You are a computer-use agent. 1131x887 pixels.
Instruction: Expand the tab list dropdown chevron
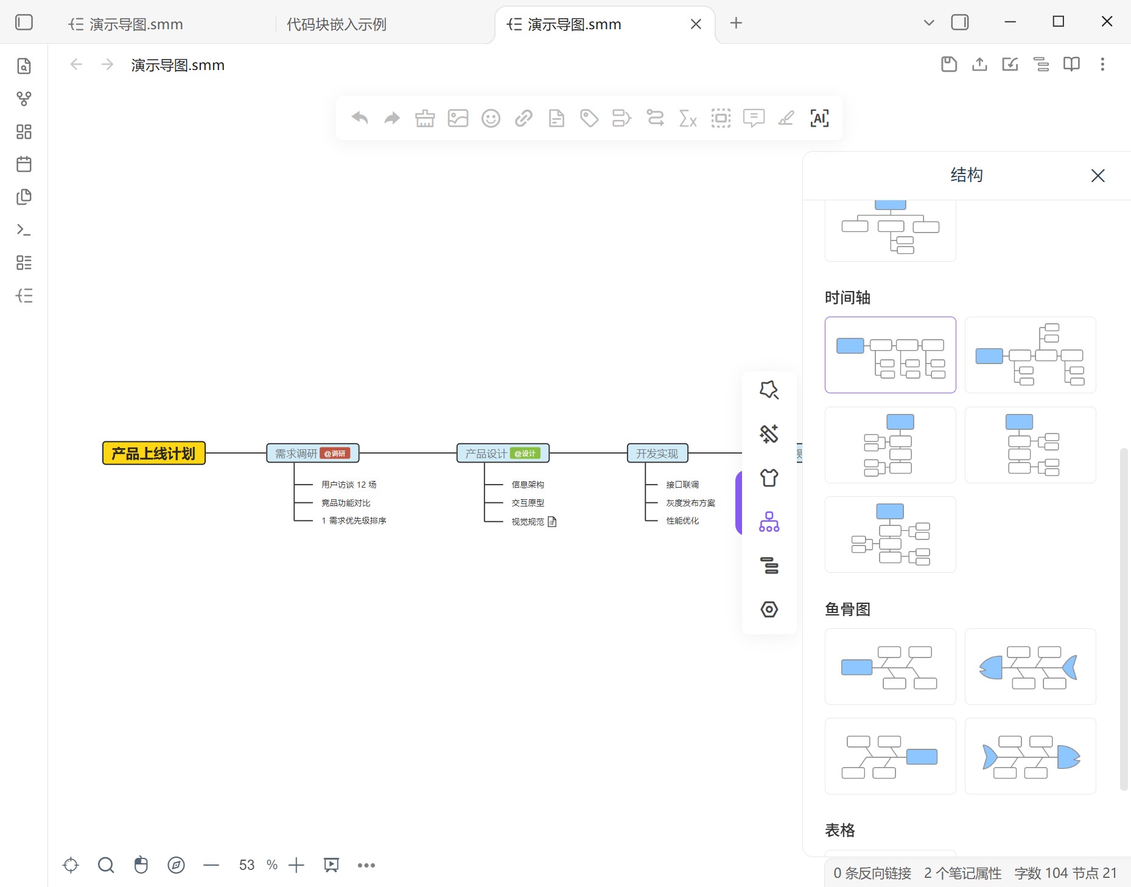[929, 23]
